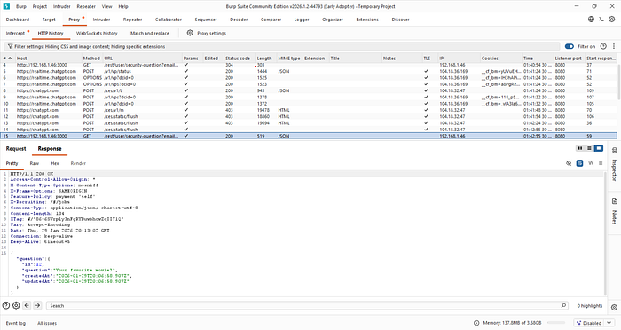621x330 pixels.
Task: Open the three-dot filter options menu
Action: pyautogui.click(x=614, y=46)
